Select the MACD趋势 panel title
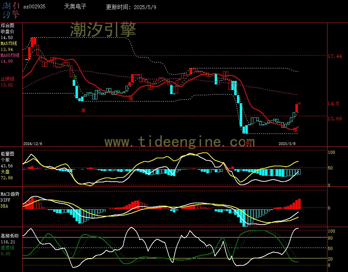 (10, 194)
